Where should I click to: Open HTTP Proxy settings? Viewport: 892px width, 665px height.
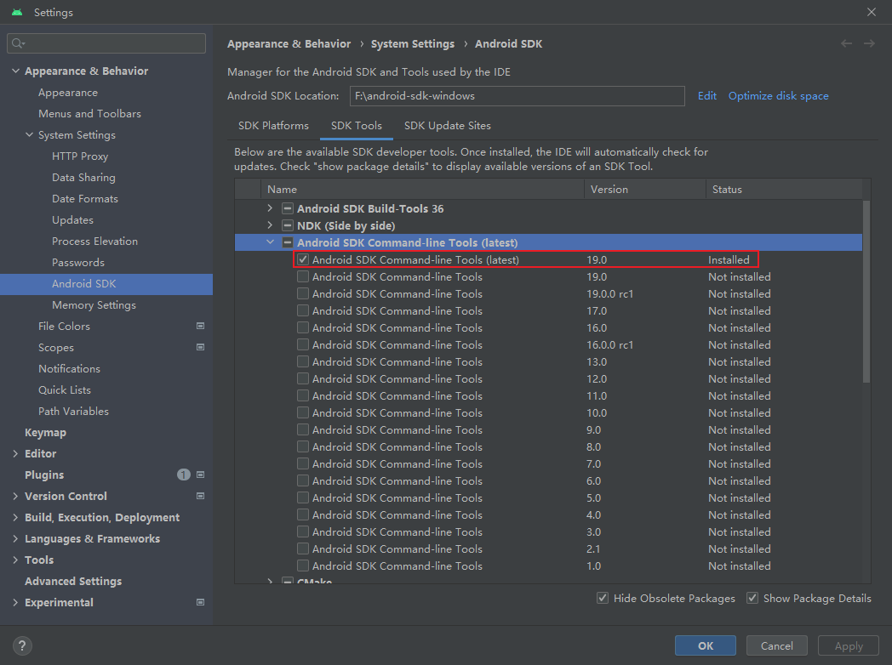pyautogui.click(x=80, y=156)
